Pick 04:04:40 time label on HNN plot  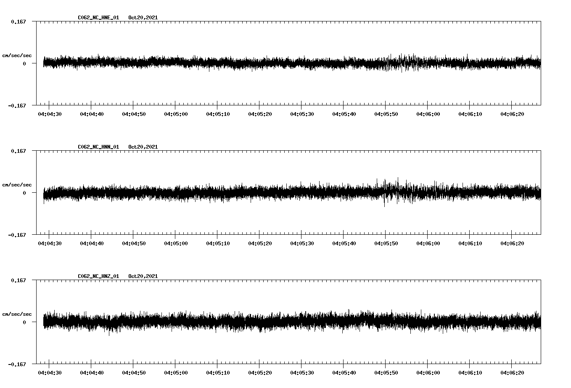pyautogui.click(x=92, y=243)
